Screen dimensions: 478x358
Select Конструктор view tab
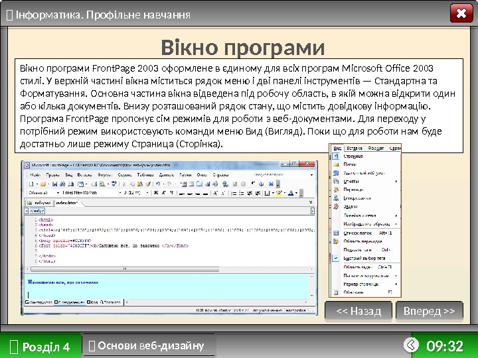[39, 302]
